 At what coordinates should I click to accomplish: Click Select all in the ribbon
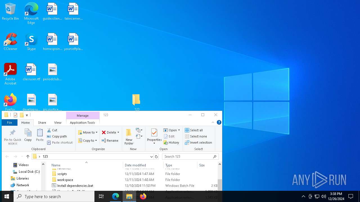coord(194,130)
